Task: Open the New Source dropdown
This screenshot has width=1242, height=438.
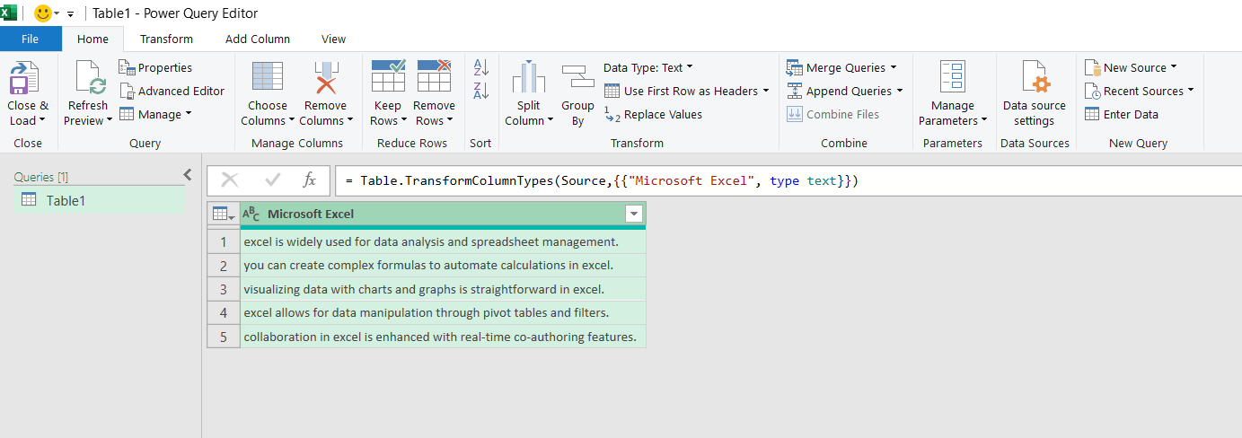Action: pos(1173,67)
